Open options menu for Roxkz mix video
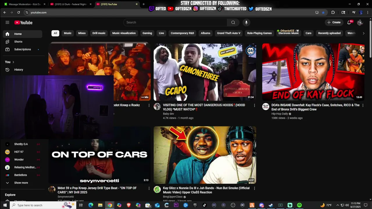Viewport: 372px width, 209px height. [x=149, y=105]
